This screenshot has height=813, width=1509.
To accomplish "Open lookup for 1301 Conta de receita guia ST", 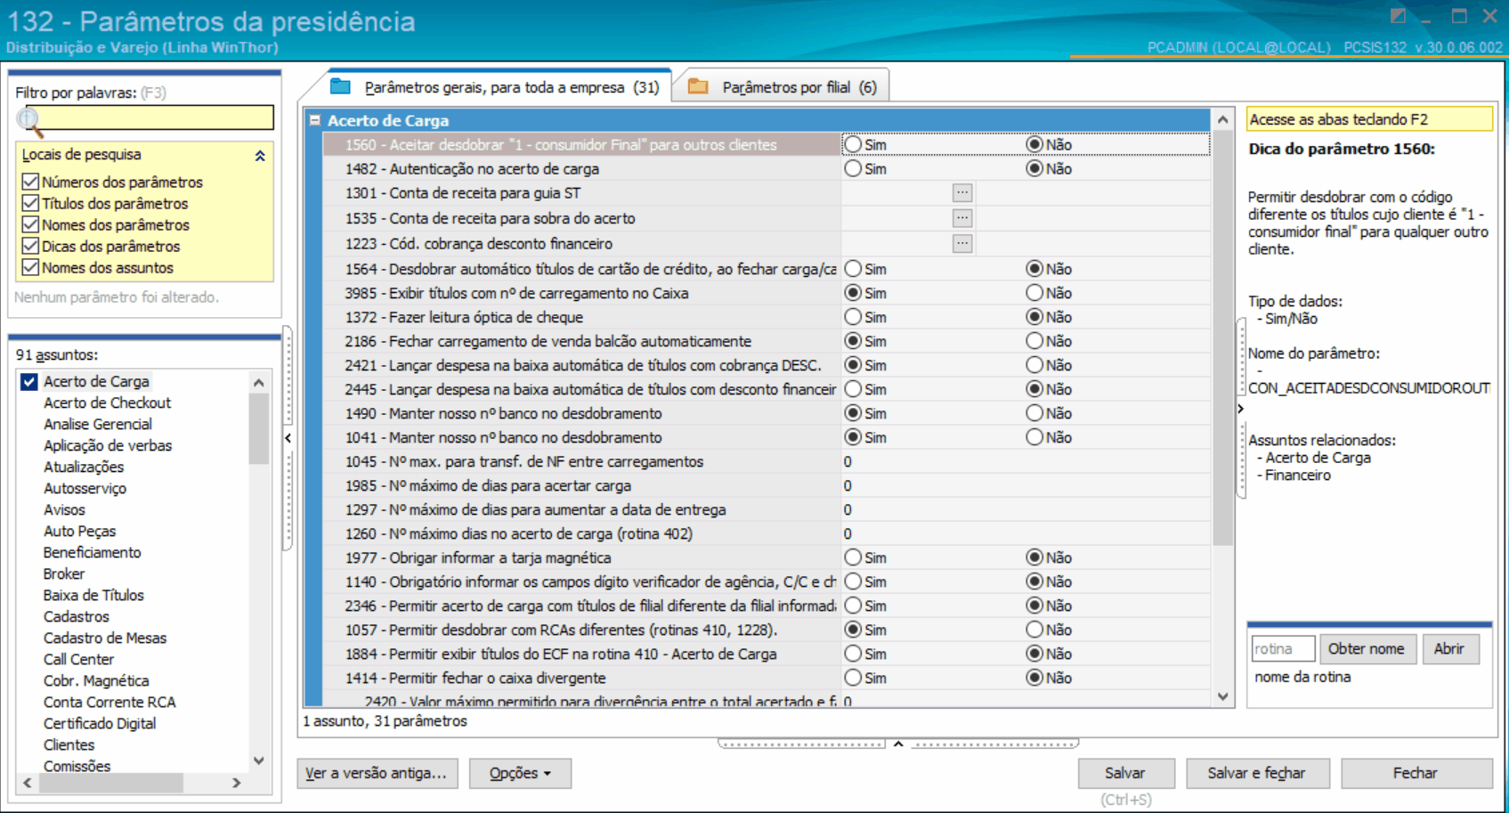I will 961,192.
